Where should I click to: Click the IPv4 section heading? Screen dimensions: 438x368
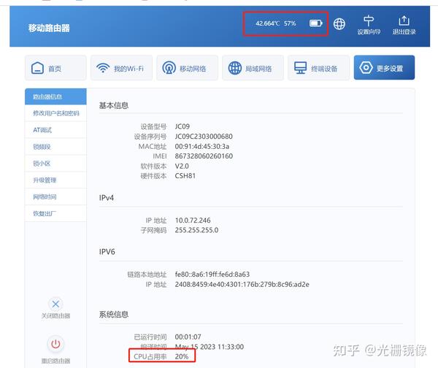point(106,198)
